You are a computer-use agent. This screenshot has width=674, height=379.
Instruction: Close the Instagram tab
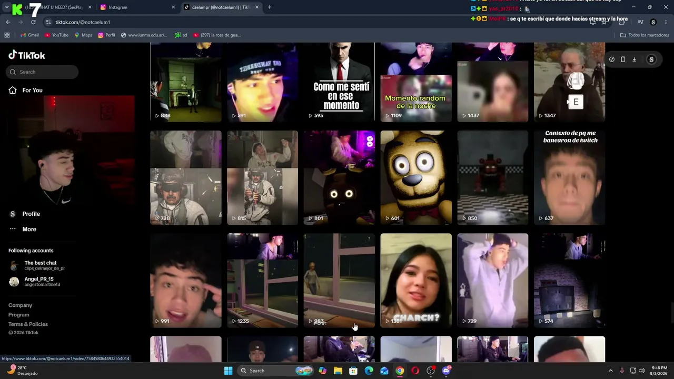pyautogui.click(x=173, y=7)
